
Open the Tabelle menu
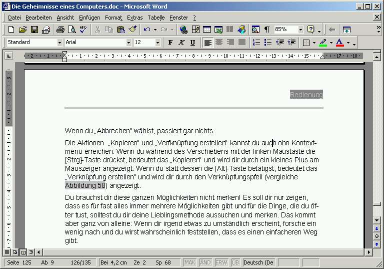156,18
